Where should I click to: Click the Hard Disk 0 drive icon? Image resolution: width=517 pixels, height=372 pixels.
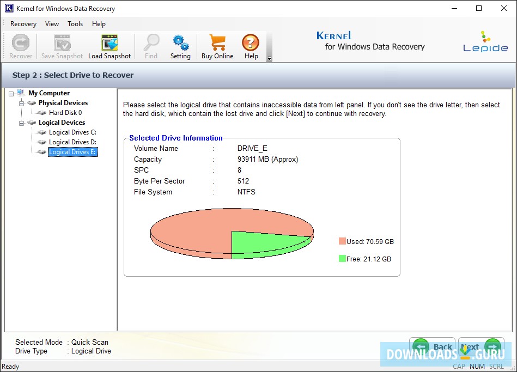(x=42, y=113)
